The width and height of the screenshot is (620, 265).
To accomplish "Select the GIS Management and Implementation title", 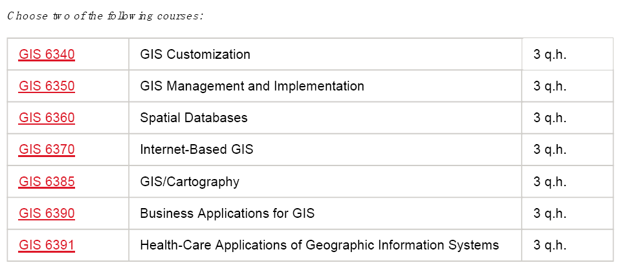I will click(x=252, y=86).
